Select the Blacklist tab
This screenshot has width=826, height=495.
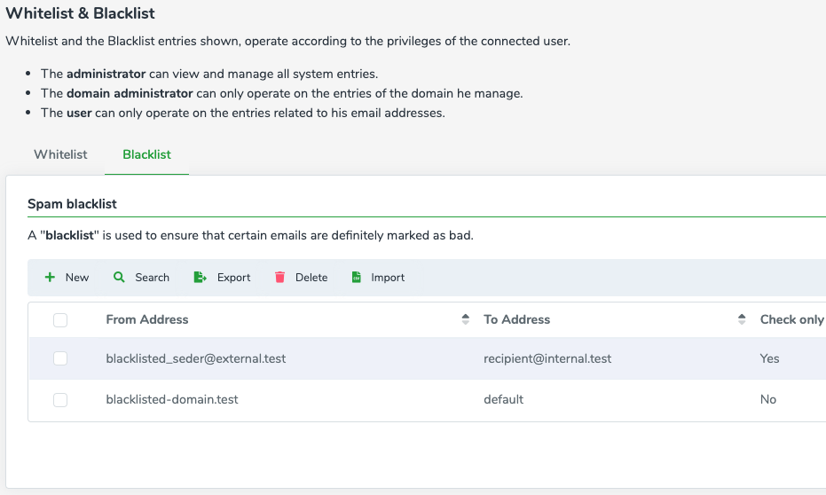point(147,154)
